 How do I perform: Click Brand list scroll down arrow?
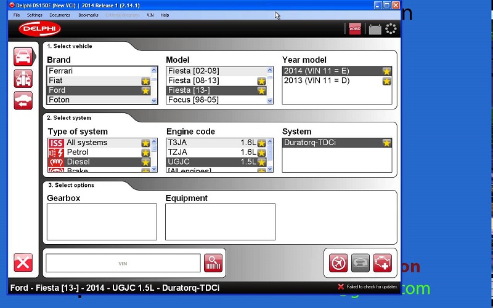[153, 101]
